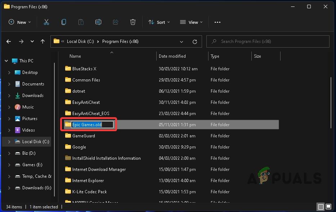Open the See more ellipsis menu
This screenshot has width=336, height=212.
point(217,22)
